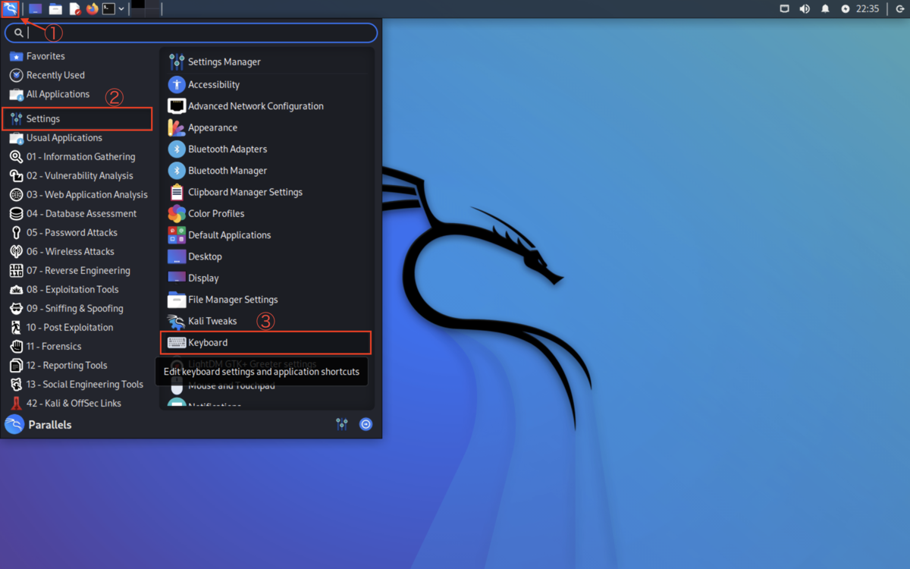The image size is (910, 569).
Task: Expand the terminal dropdown arrow in the taskbar
Action: 121,9
